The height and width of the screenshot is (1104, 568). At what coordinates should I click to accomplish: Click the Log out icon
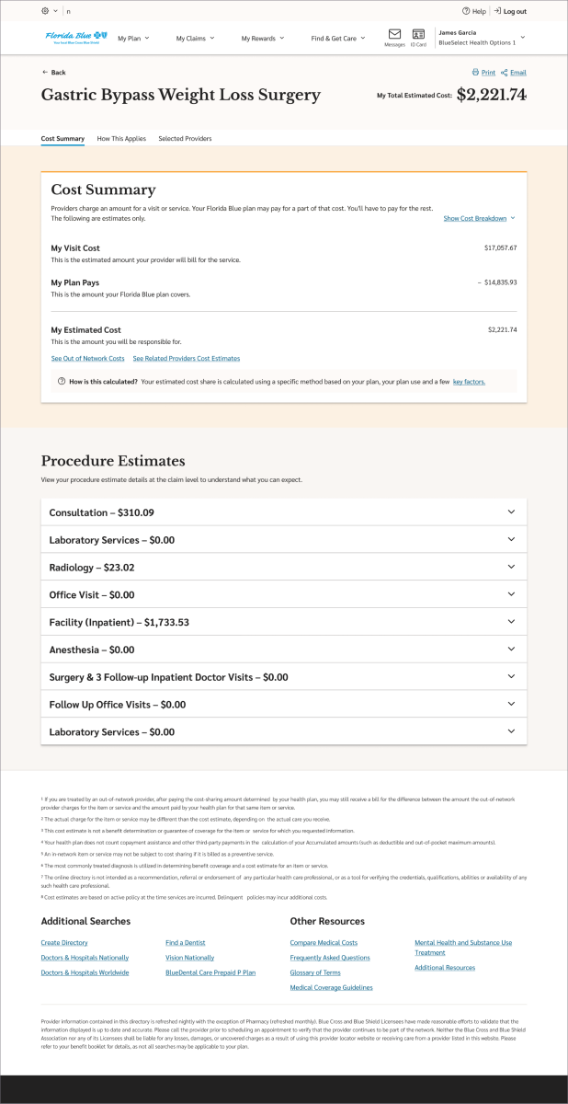[x=497, y=11]
